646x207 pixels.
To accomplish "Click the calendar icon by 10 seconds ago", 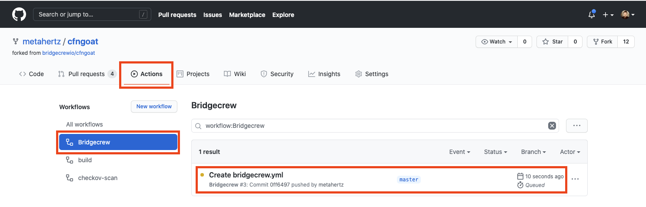I will [520, 176].
